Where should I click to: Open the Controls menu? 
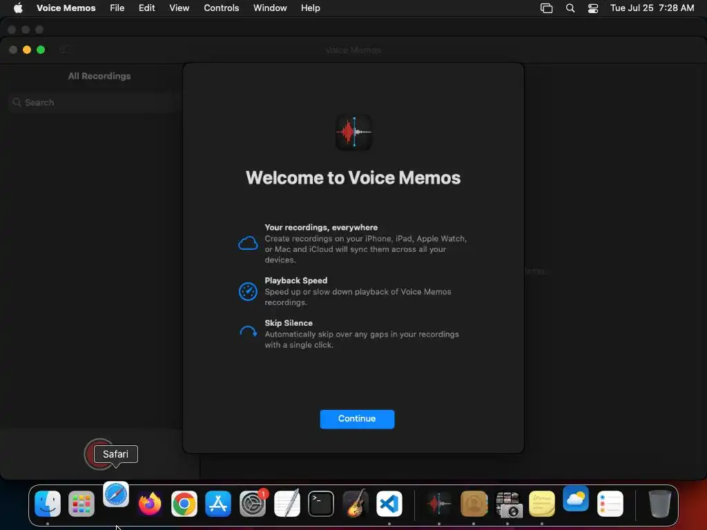tap(221, 8)
